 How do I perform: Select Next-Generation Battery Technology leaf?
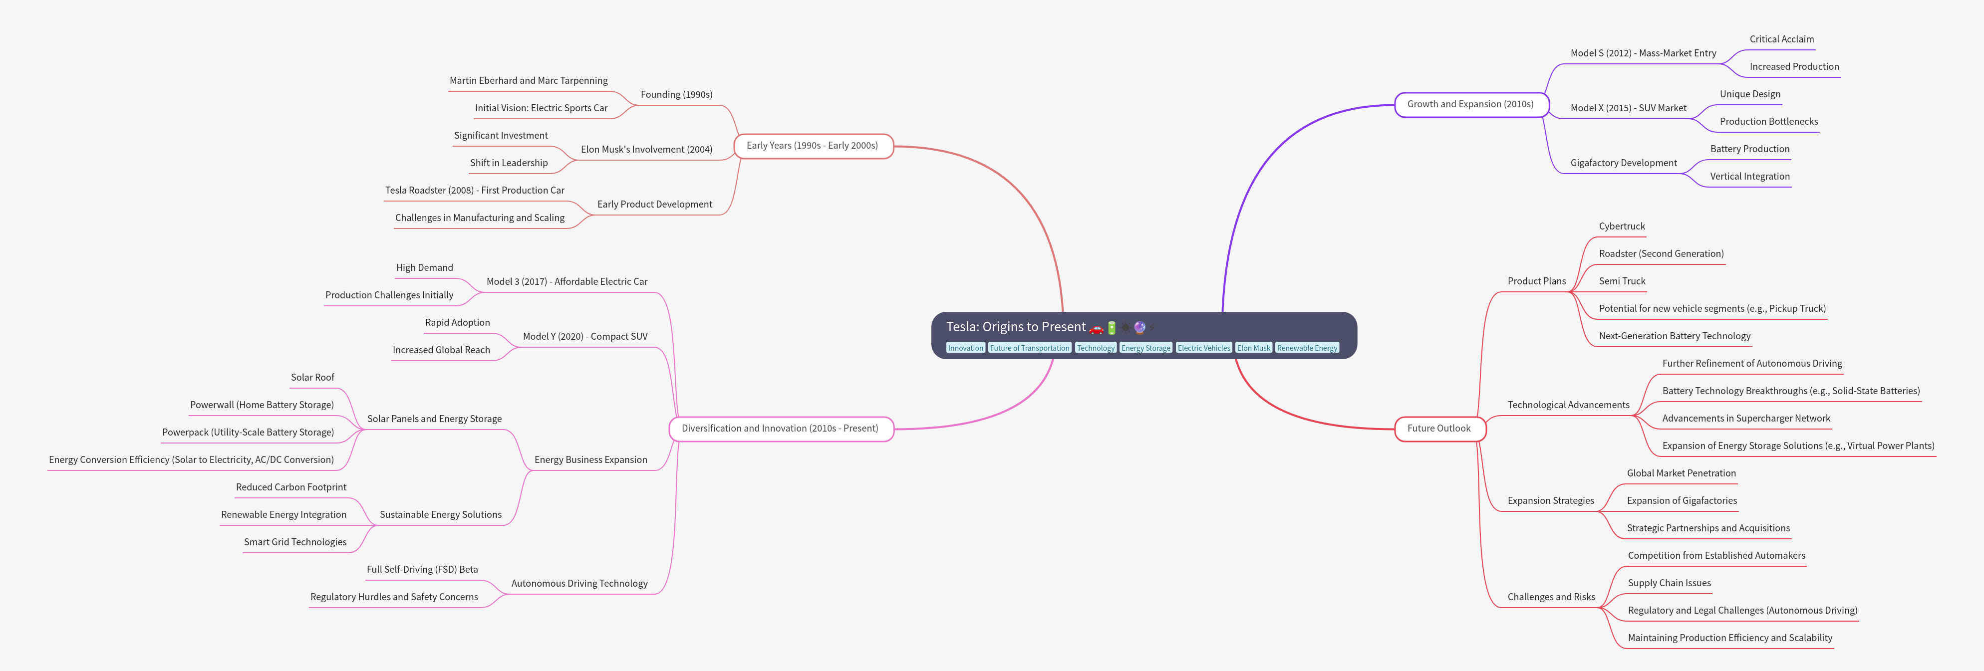[x=1675, y=336]
